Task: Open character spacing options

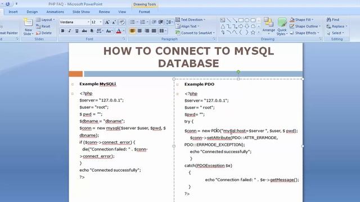Action: pyautogui.click(x=100, y=31)
